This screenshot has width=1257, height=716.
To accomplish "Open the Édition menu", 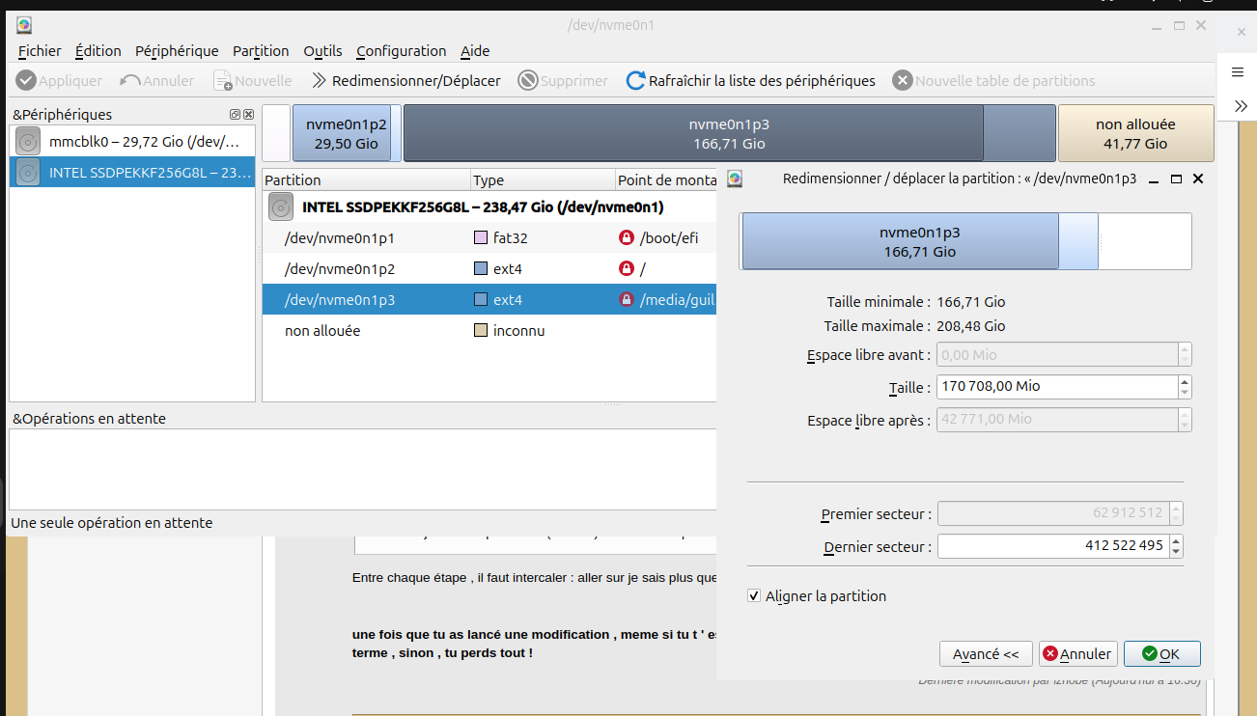I will (98, 51).
